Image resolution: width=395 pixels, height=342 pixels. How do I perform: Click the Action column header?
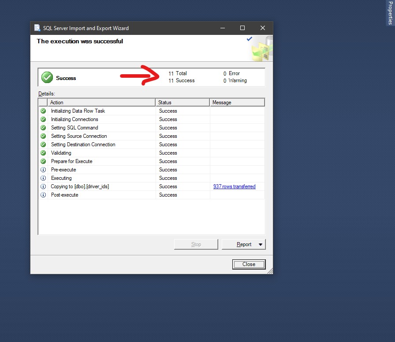tap(101, 102)
